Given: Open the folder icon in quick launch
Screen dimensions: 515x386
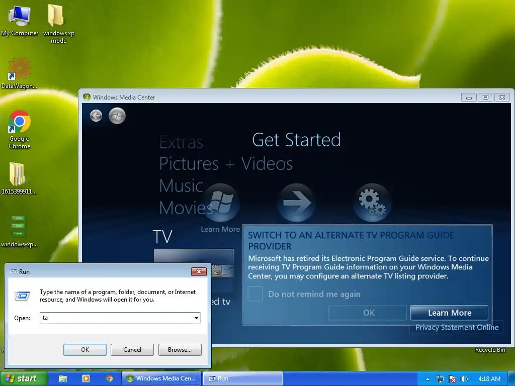Looking at the screenshot, I should click(63, 378).
